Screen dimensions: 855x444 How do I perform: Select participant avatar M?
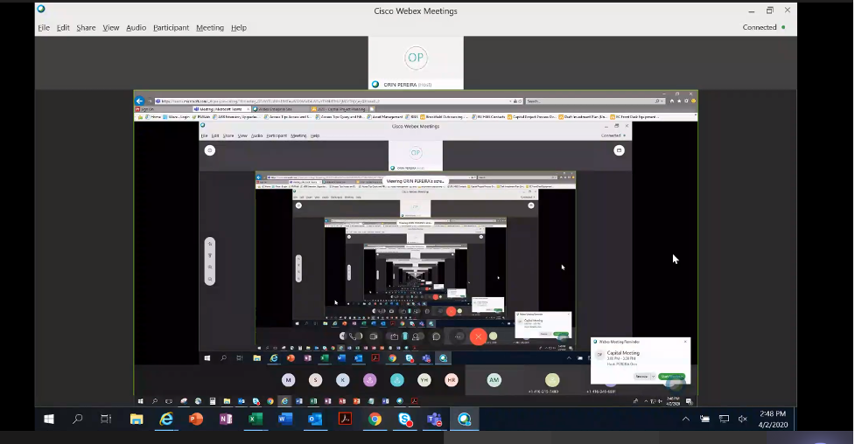pyautogui.click(x=289, y=379)
